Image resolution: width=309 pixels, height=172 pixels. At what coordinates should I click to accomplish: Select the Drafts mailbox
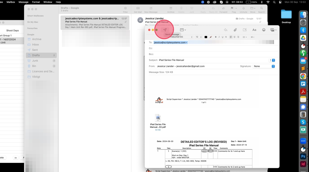coord(41,55)
